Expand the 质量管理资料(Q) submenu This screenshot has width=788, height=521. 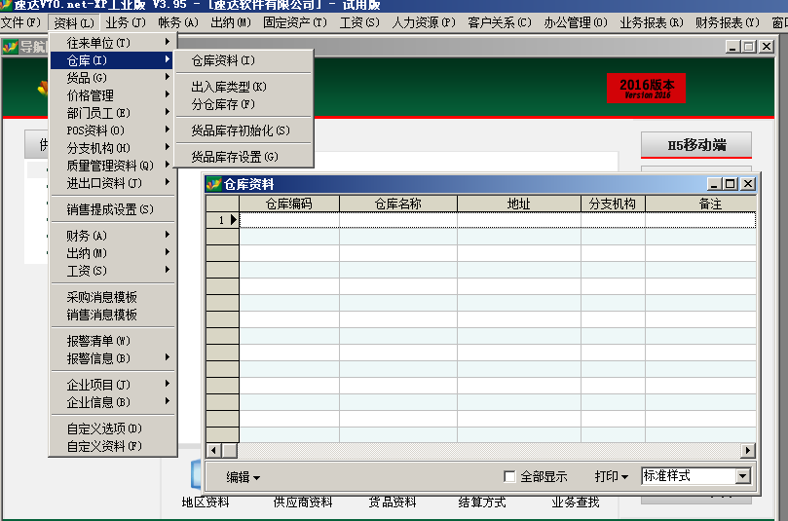click(x=113, y=166)
